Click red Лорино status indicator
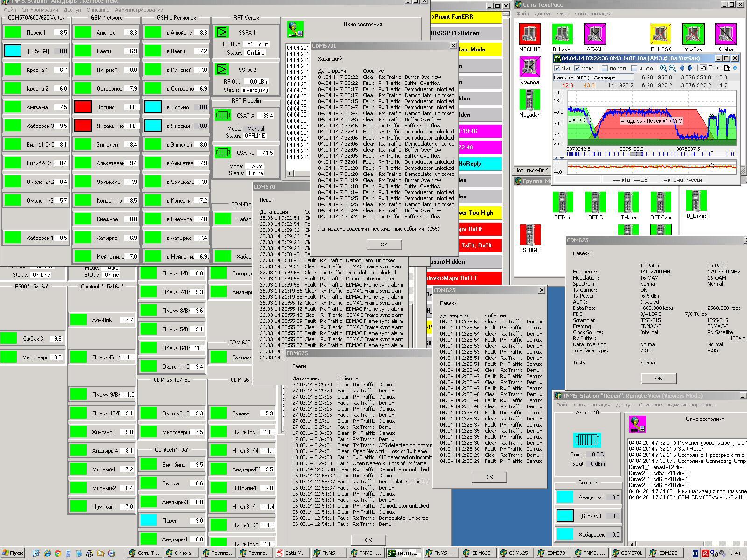Screen dimensions: 747x560 [83, 107]
